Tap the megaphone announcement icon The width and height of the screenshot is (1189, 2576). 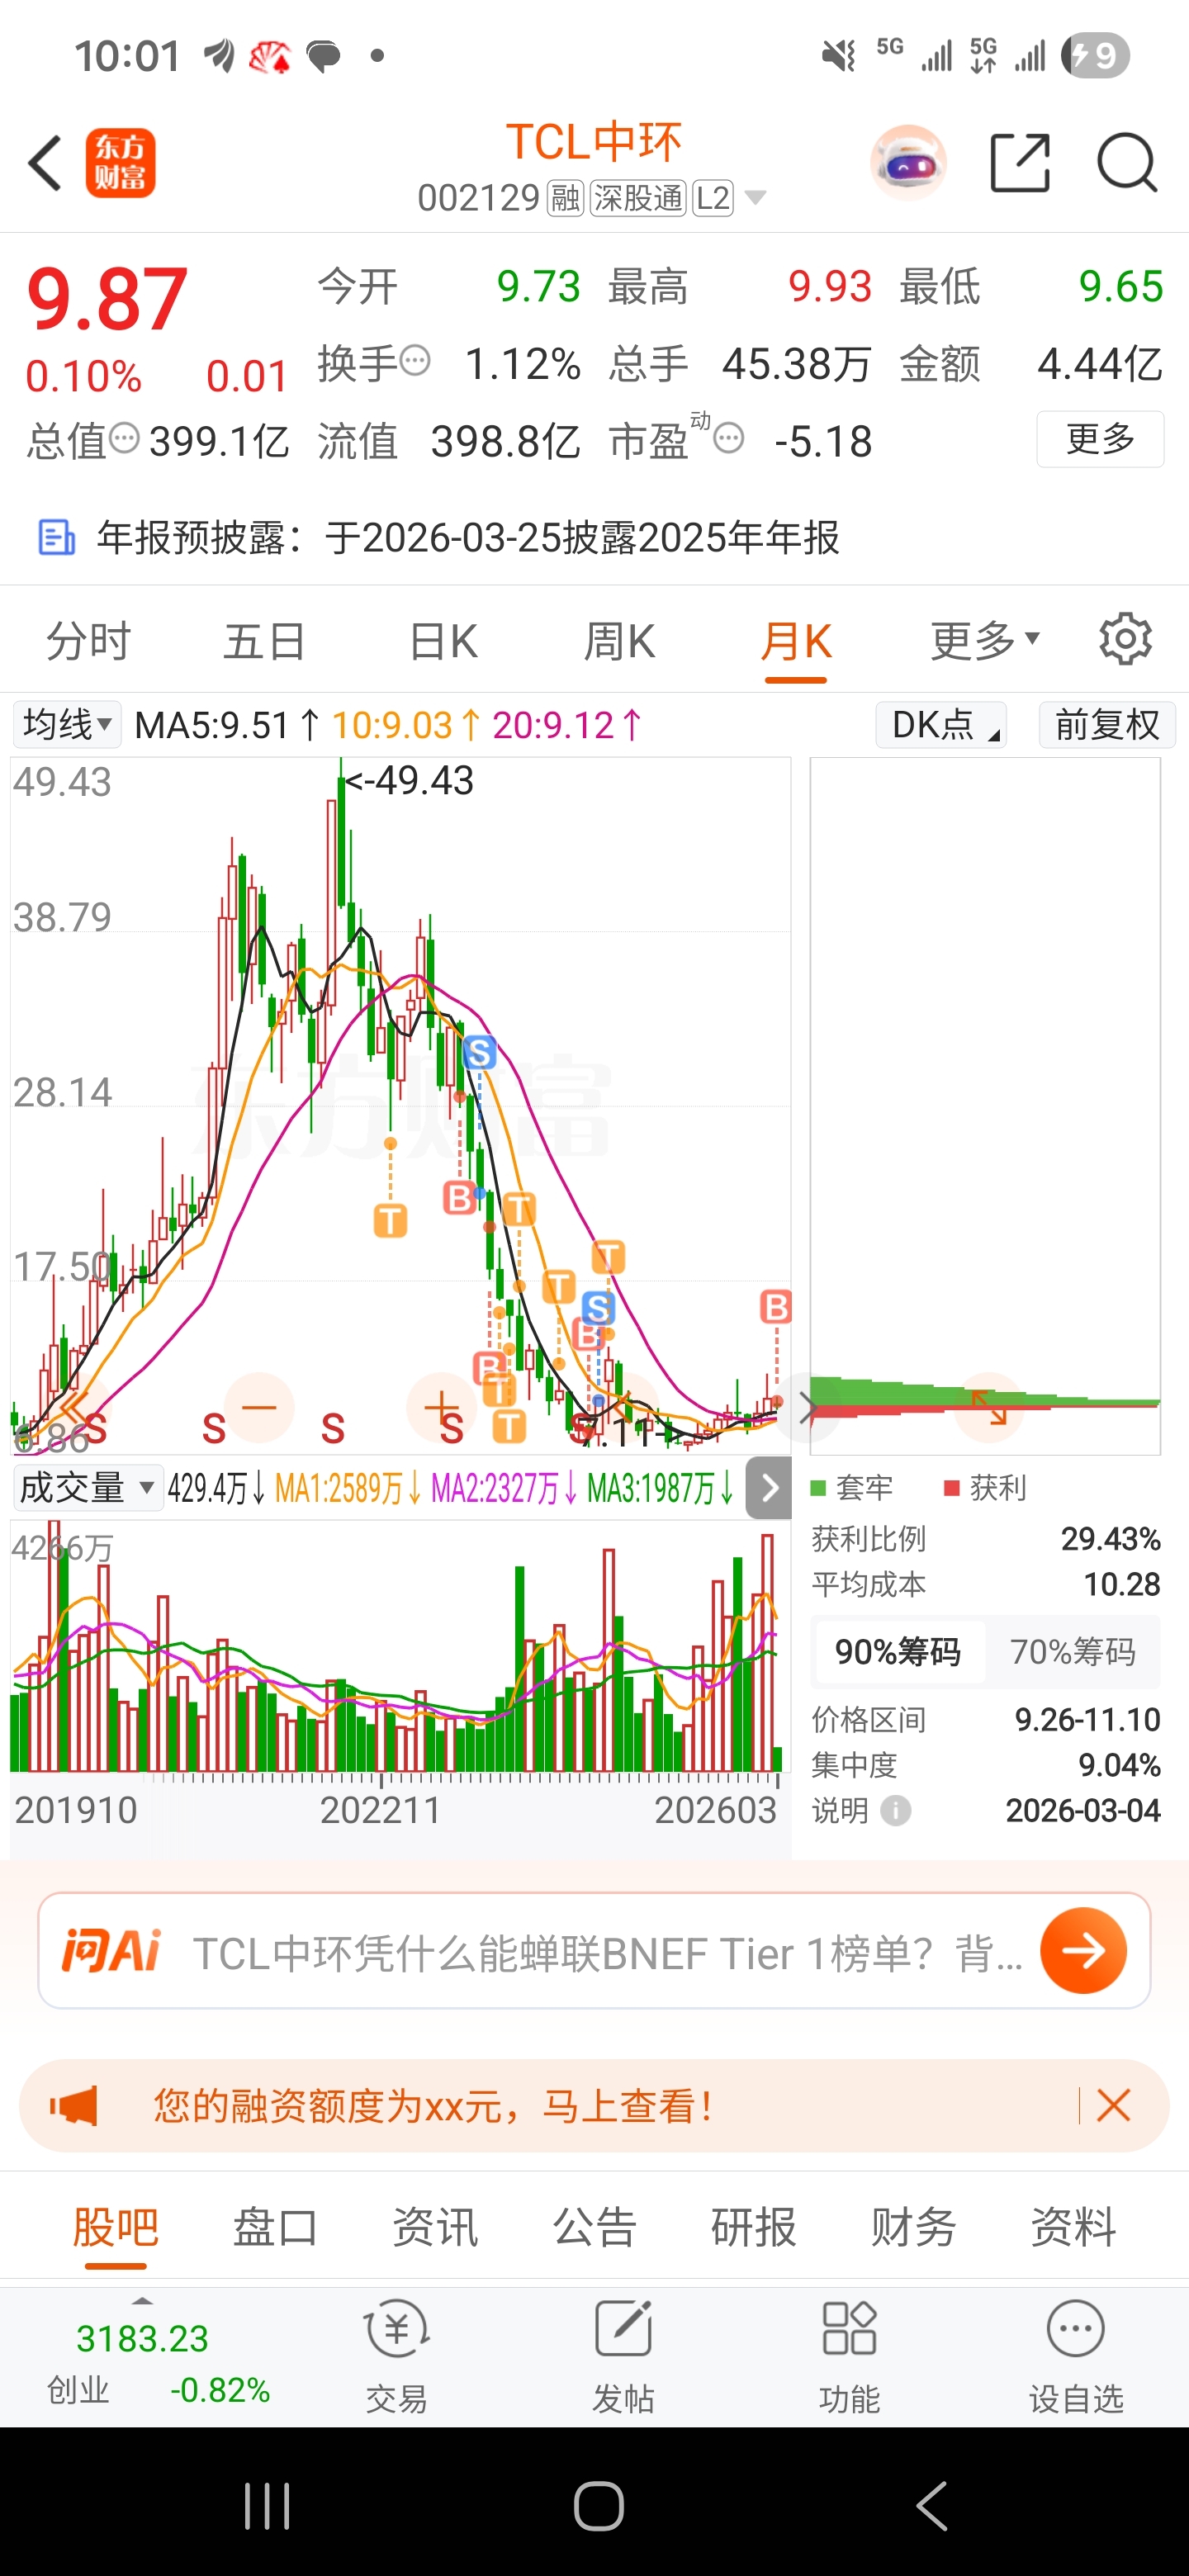coord(74,2106)
